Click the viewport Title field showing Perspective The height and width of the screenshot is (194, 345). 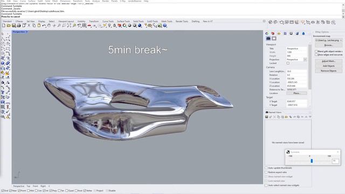tap(296, 48)
